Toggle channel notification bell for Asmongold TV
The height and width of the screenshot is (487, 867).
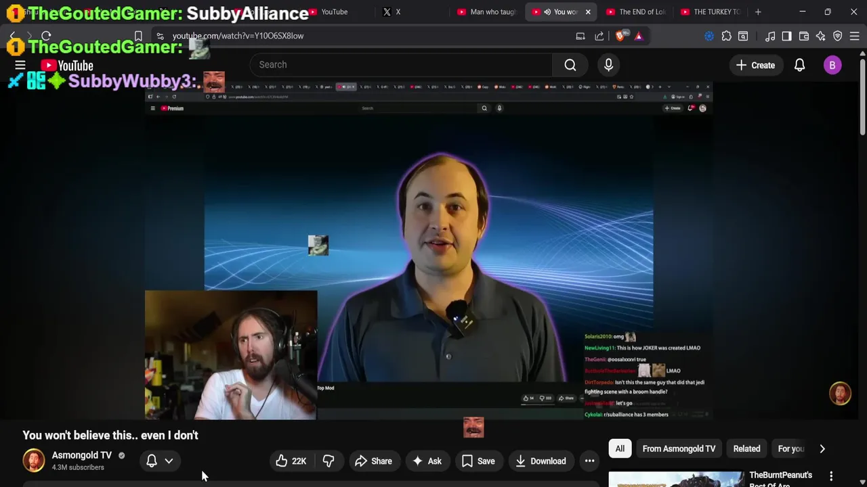pyautogui.click(x=152, y=461)
